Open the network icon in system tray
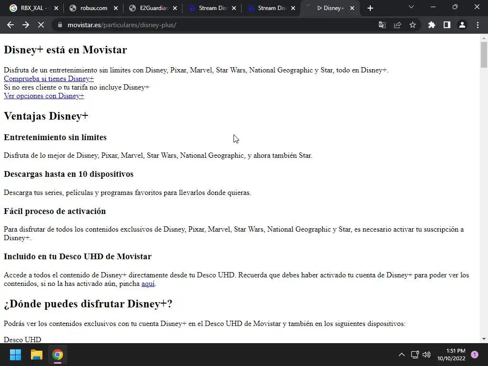This screenshot has width=488, height=366. click(415, 355)
